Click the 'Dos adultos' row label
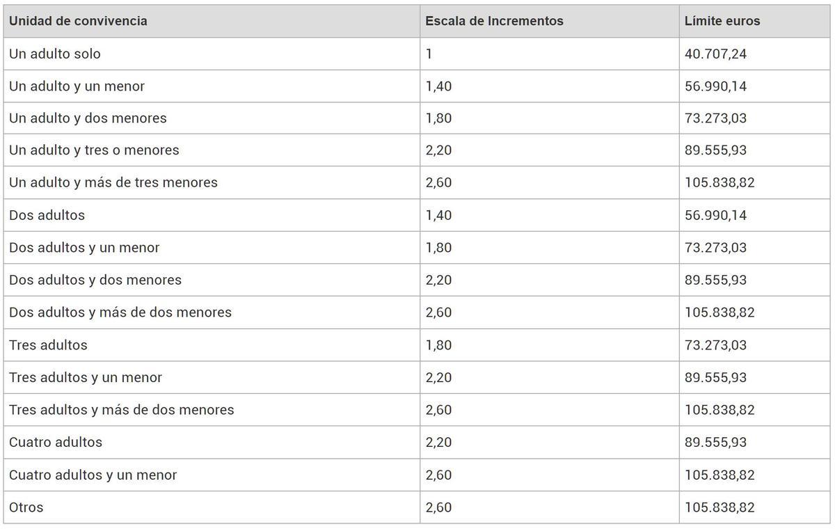835x529 pixels. coord(47,215)
